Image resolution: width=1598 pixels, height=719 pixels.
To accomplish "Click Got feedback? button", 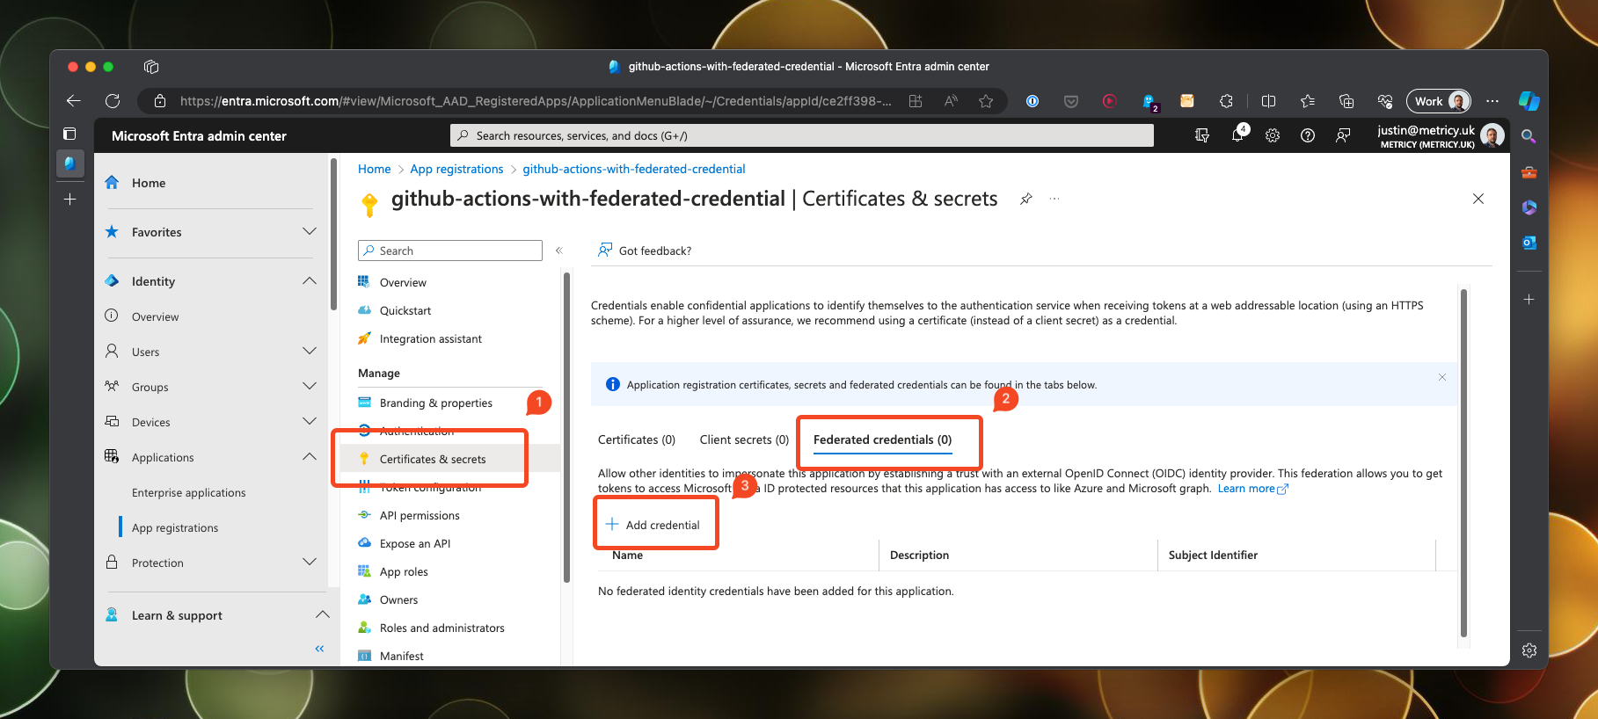I will pos(645,251).
